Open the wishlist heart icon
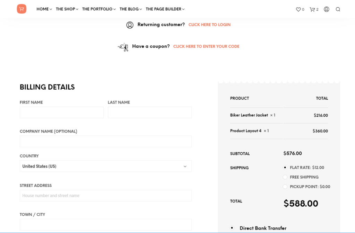355x233 pixels. coord(298,9)
